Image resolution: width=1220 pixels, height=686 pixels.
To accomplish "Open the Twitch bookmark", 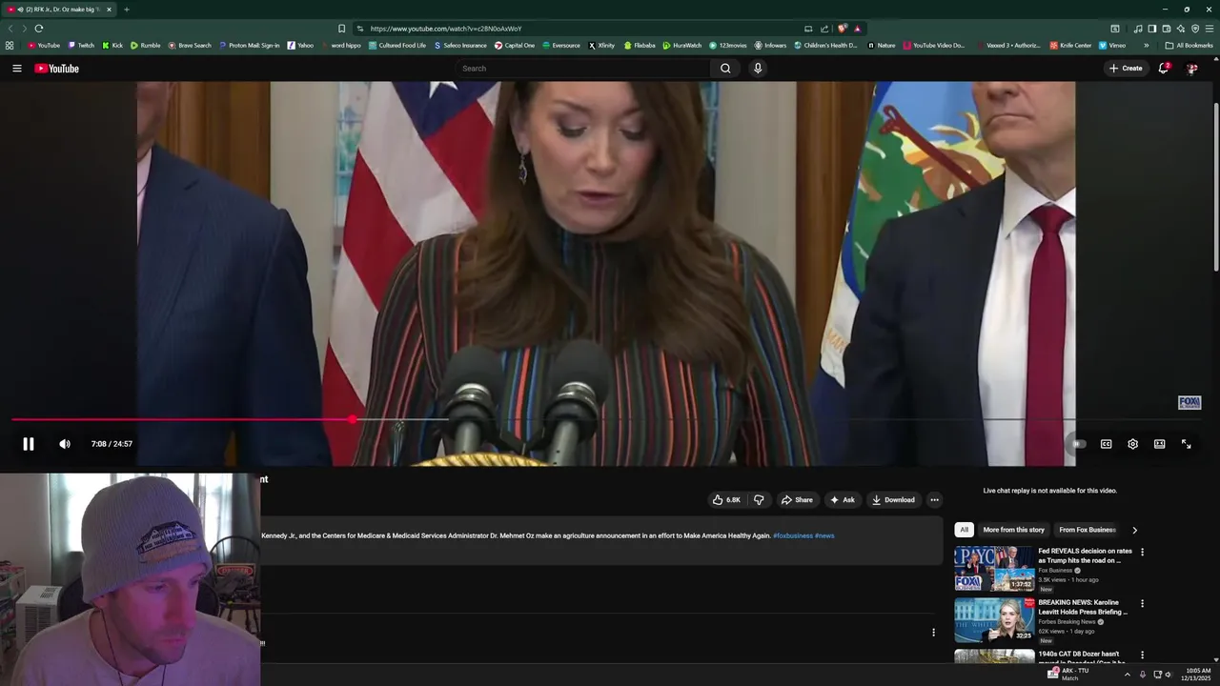I will click(81, 45).
